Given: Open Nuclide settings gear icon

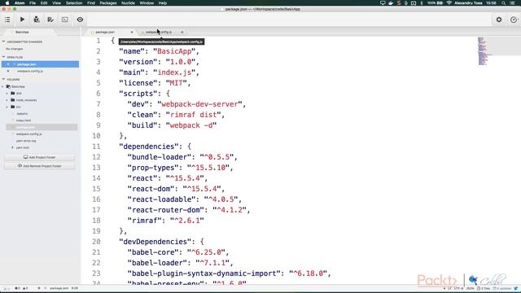Looking at the screenshot, I should pos(499,20).
